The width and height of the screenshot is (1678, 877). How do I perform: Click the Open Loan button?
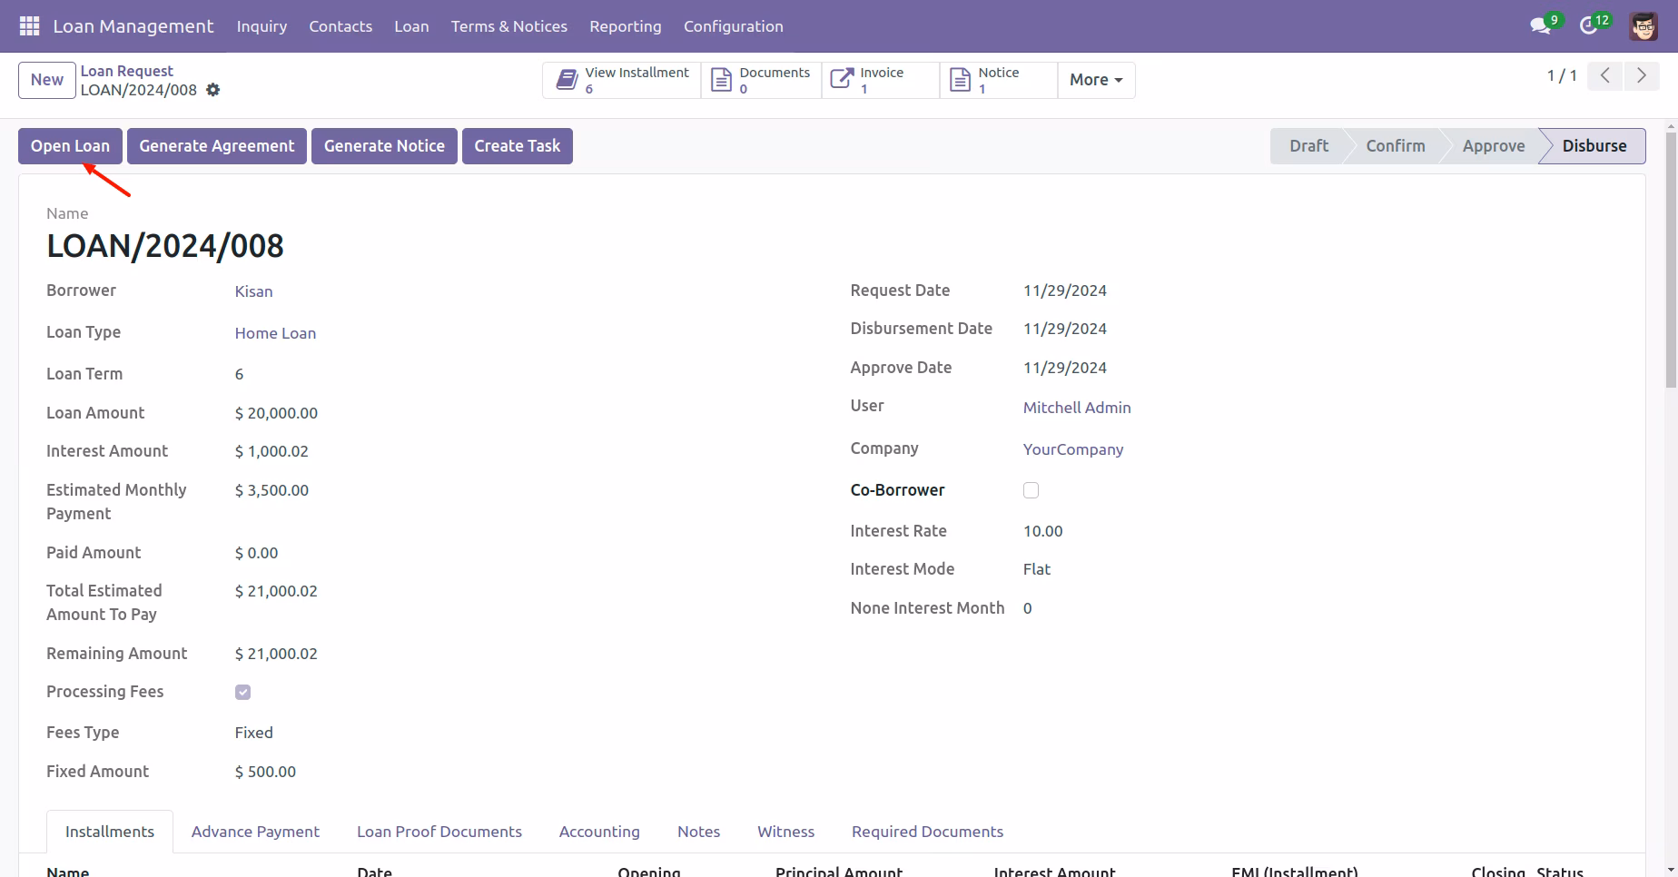[x=70, y=146]
